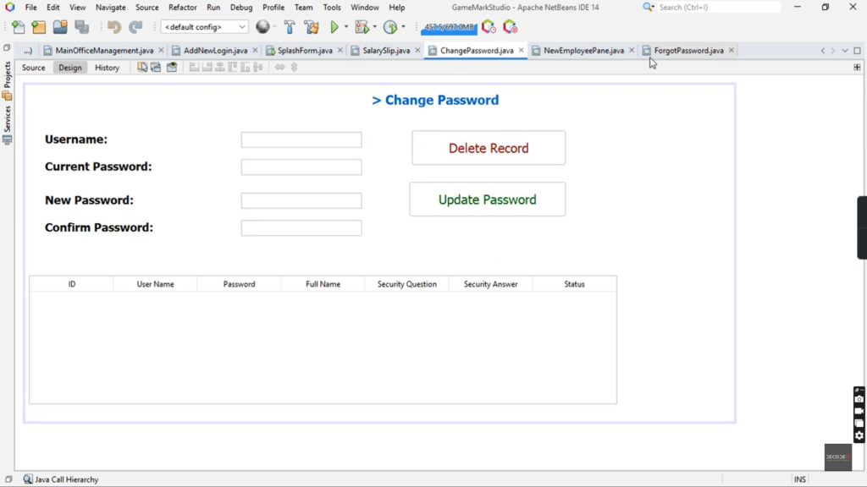Click the Current Password text field
Image resolution: width=867 pixels, height=487 pixels.
tap(301, 167)
